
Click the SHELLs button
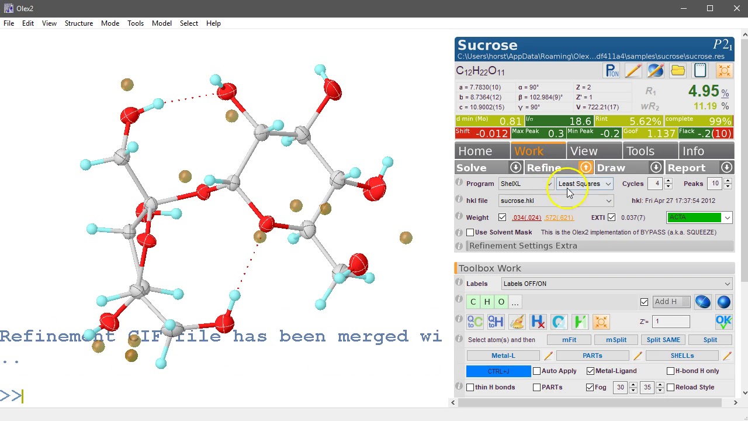pyautogui.click(x=682, y=356)
